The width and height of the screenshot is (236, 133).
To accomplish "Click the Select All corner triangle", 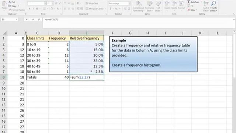I will pos(5,33).
